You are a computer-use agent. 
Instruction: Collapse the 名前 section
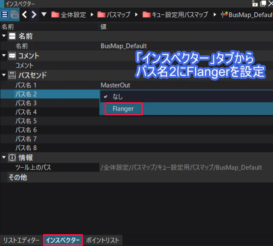[x=4, y=36]
